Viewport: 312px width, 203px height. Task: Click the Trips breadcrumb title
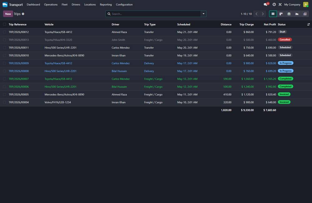coord(17,14)
